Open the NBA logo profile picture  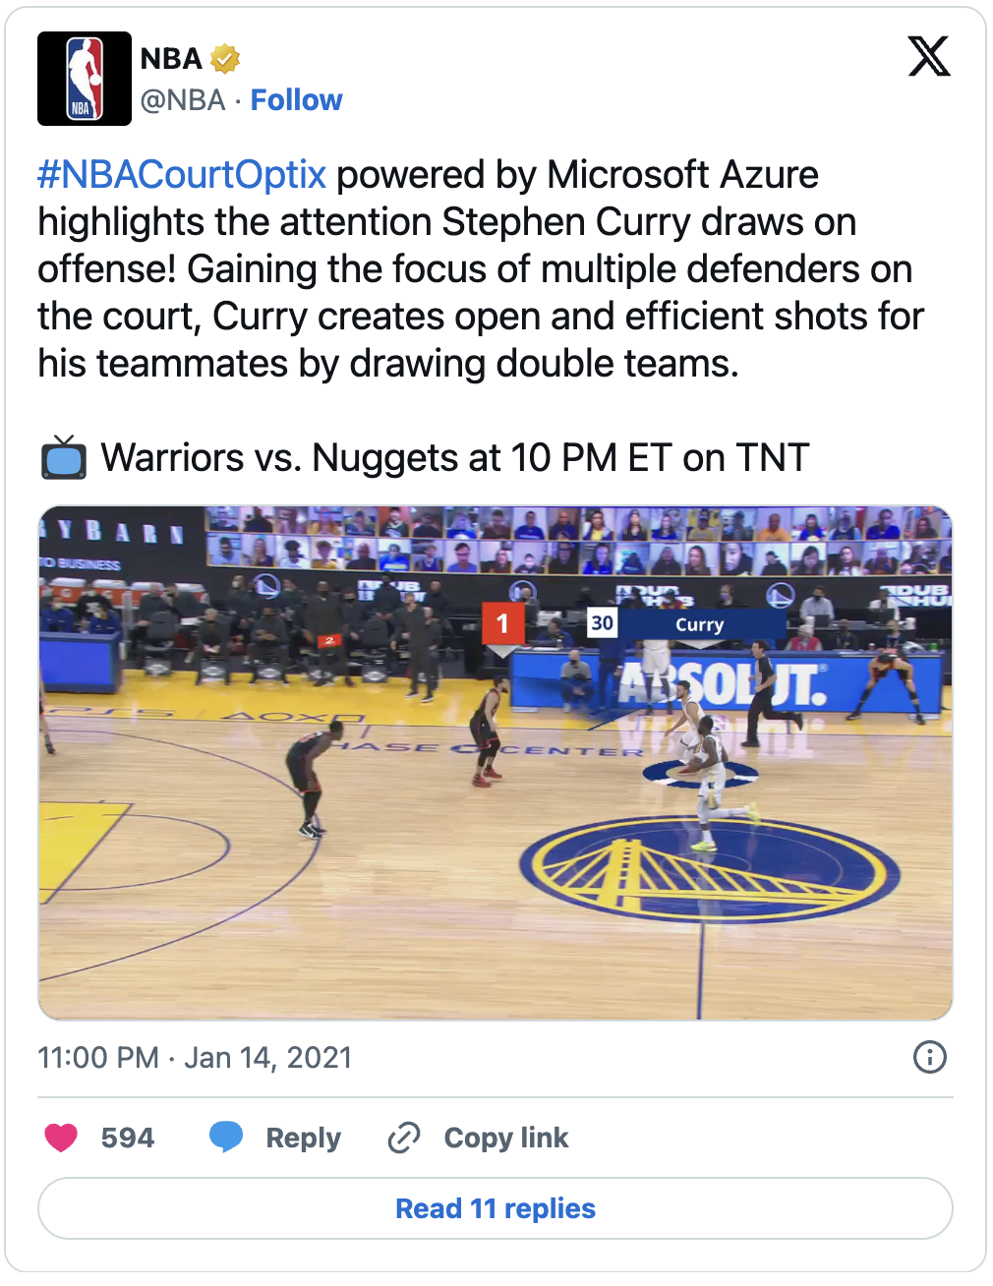tap(85, 79)
